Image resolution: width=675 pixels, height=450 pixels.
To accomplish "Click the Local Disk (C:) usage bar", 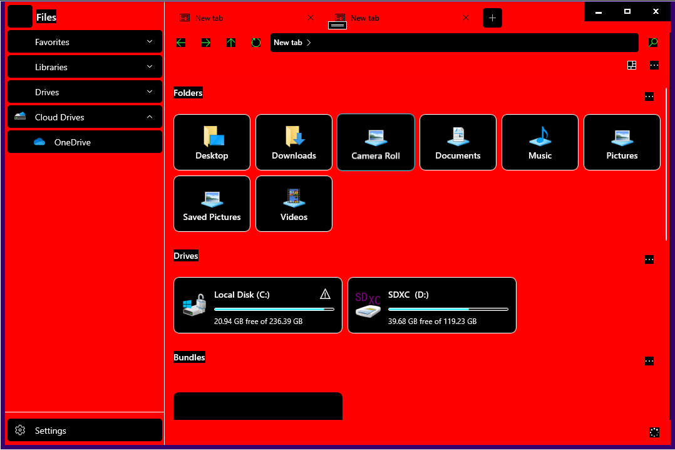I will [274, 309].
